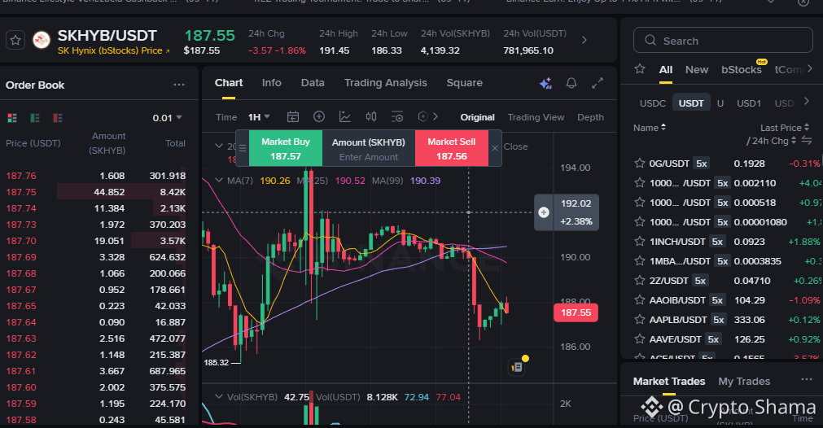
Task: Open the chart calendar date picker icon
Action: (293, 117)
